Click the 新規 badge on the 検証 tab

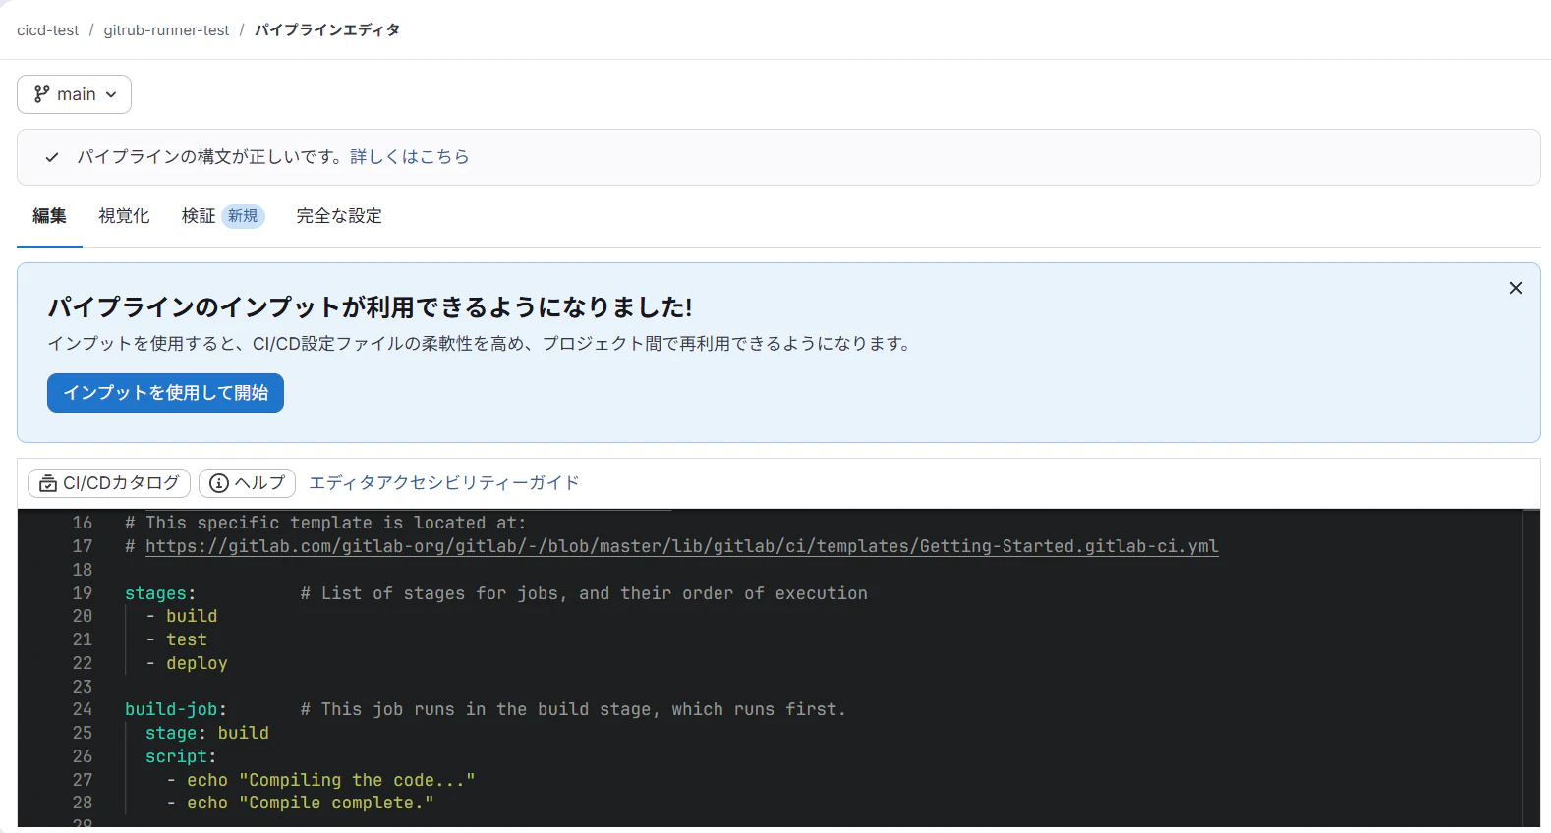[243, 216]
